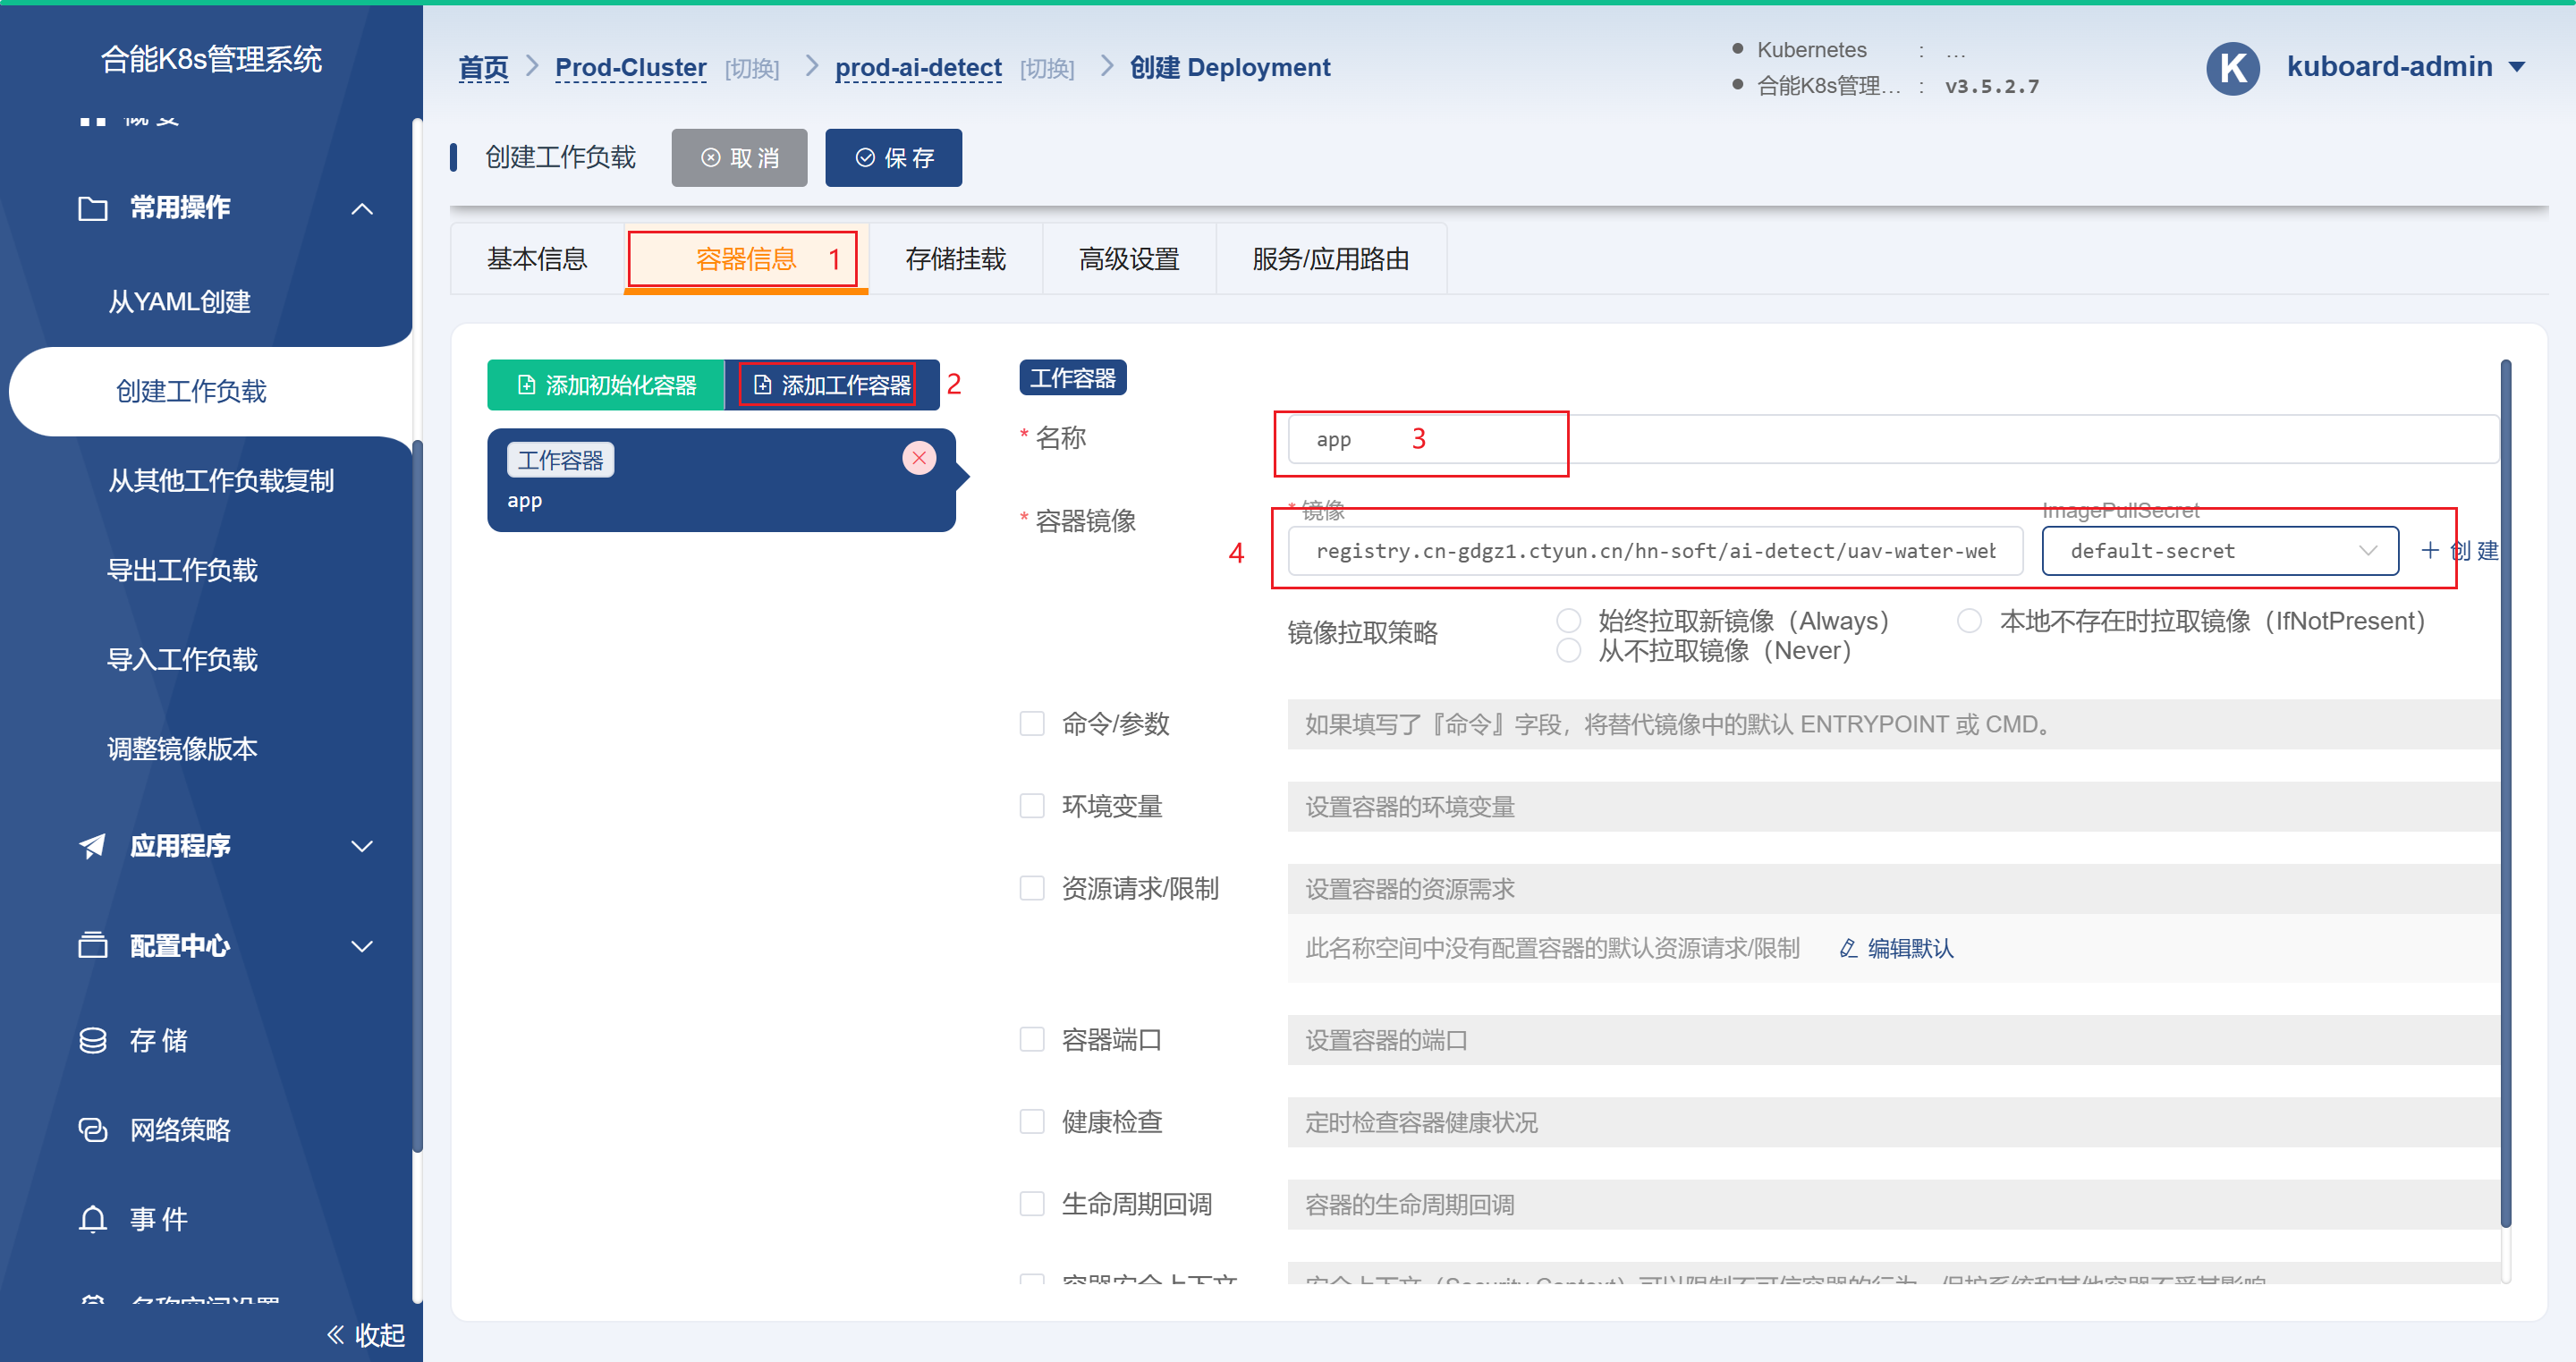Open 导入工作负载 sidebar item
2576x1362 pixels.
point(182,659)
